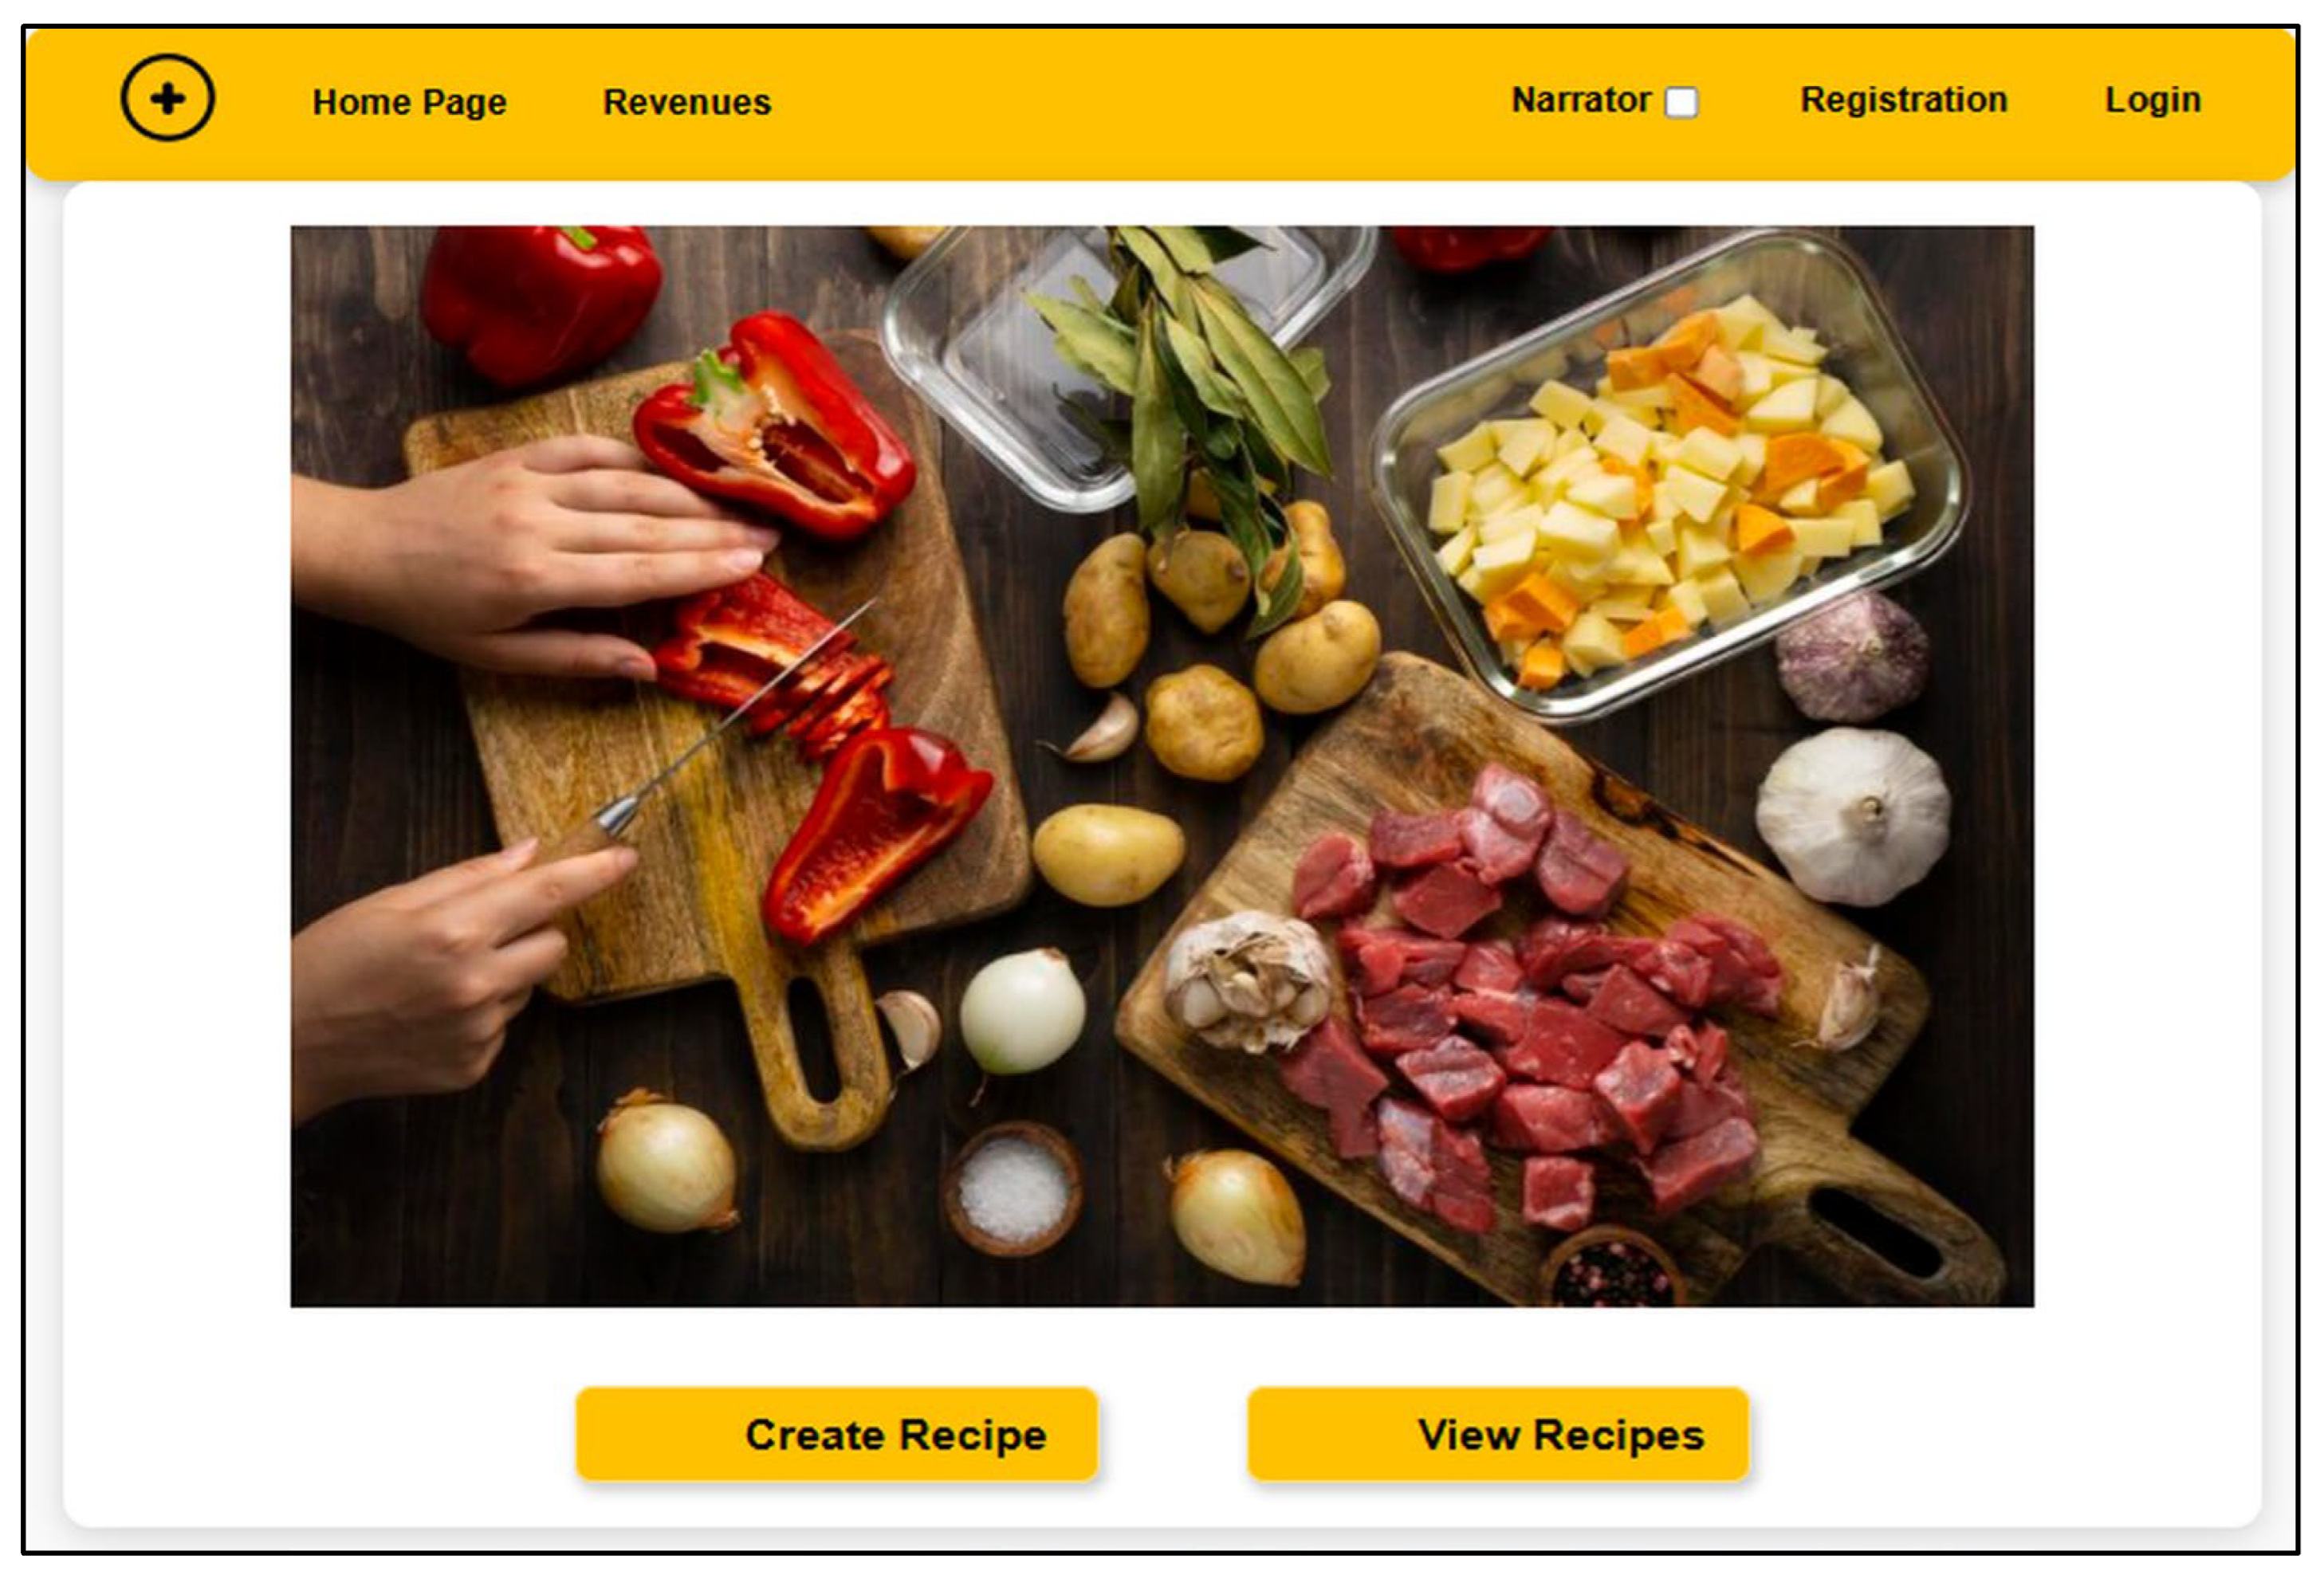Sign in using the Login menu item

click(x=2153, y=100)
